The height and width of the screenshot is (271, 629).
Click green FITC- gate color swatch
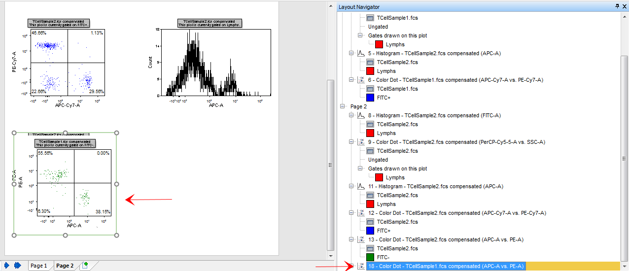click(x=370, y=257)
